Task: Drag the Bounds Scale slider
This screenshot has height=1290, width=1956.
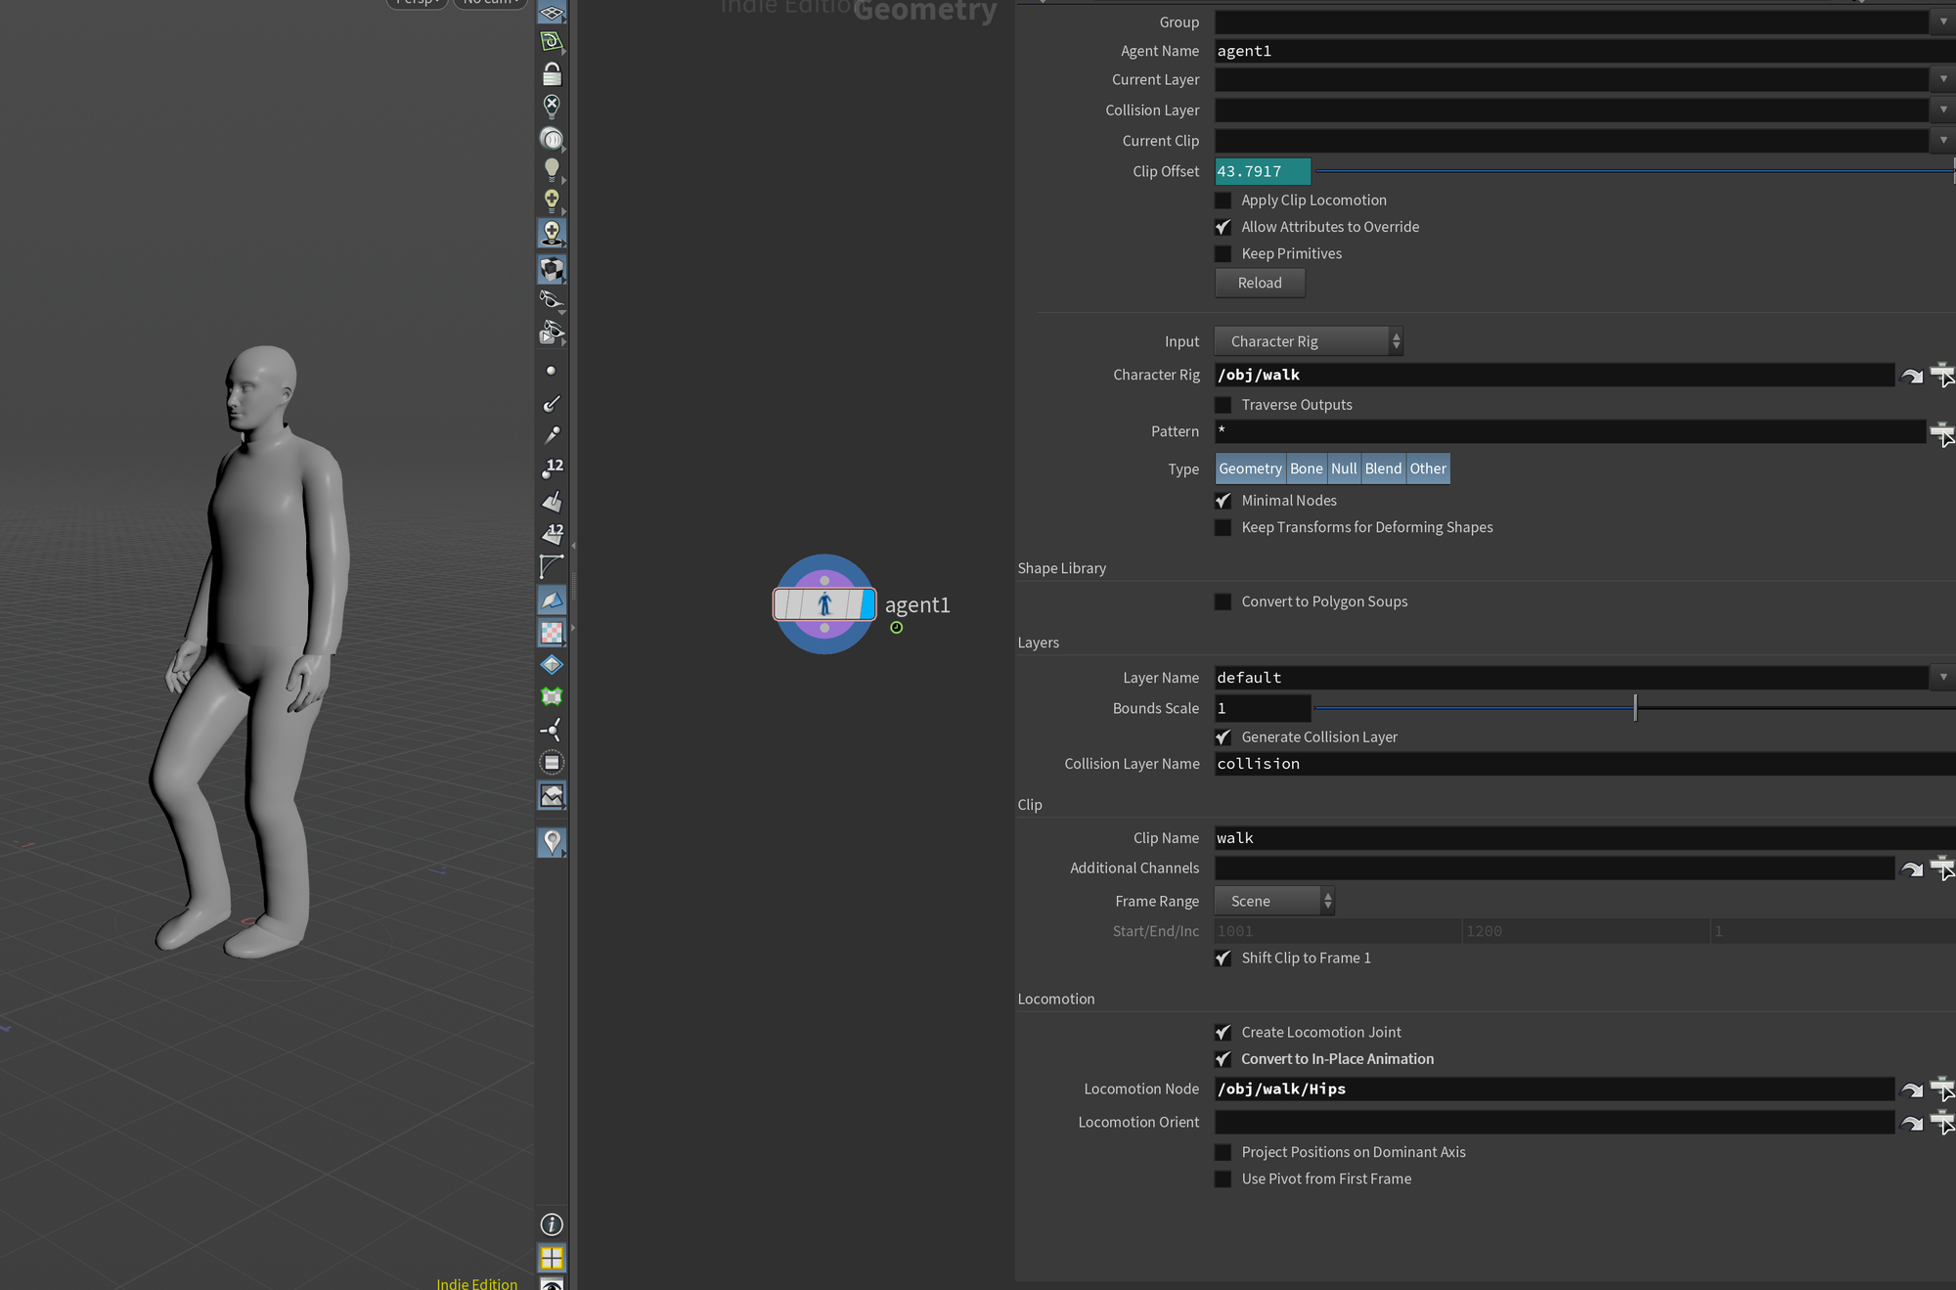Action: (1636, 707)
